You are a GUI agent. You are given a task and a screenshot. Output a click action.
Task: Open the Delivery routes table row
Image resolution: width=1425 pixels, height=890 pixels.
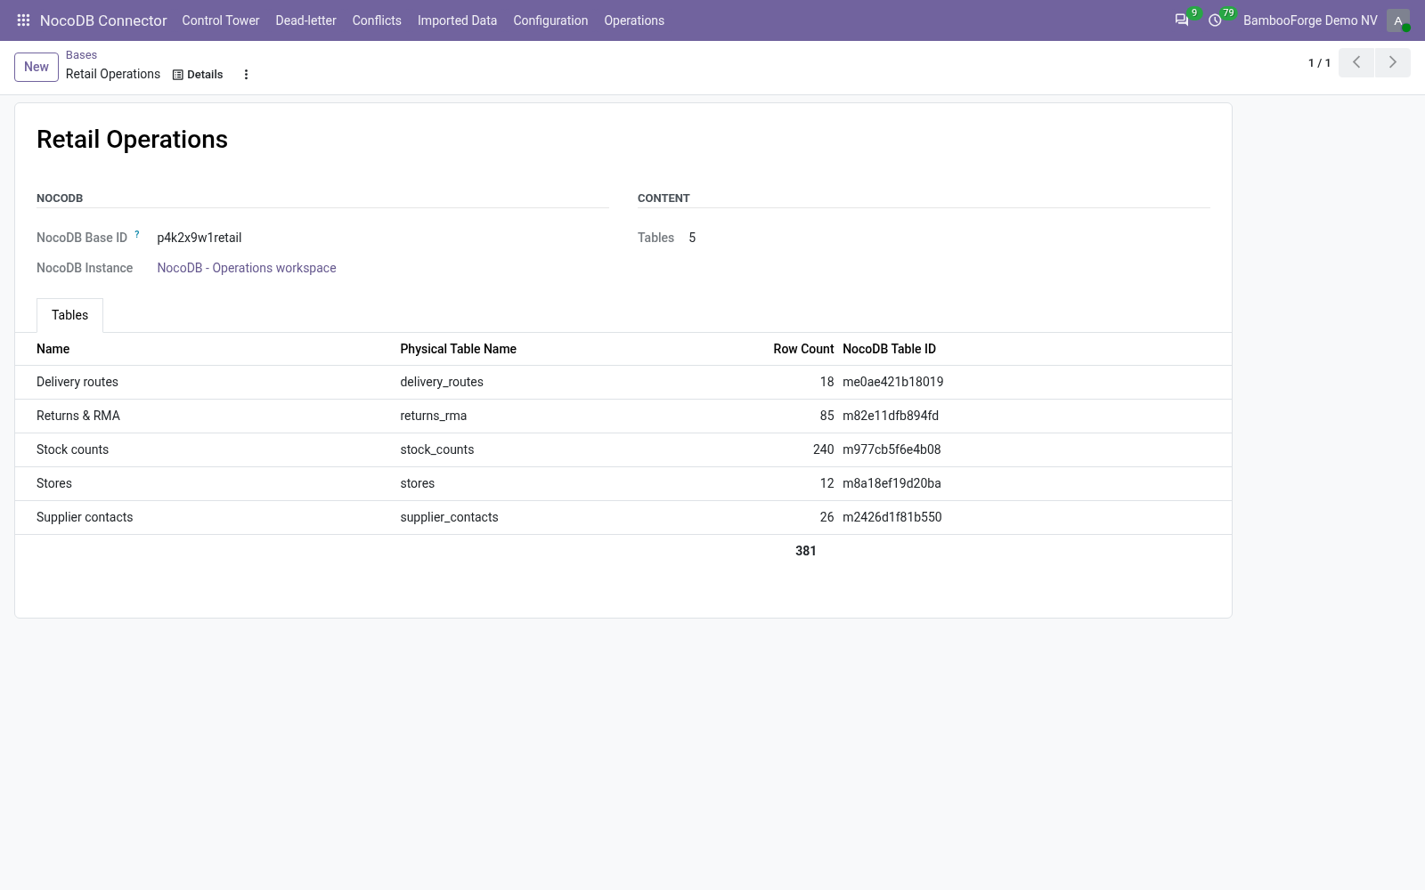623,383
